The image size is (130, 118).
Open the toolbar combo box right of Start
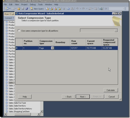click(x=117, y=9)
